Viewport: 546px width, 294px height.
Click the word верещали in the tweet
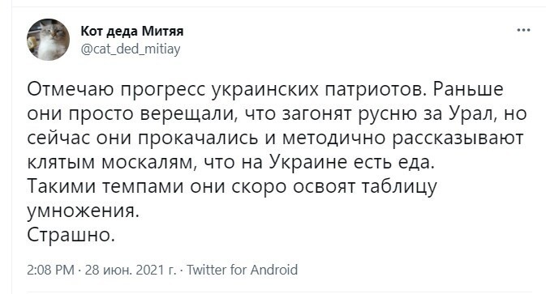click(187, 114)
